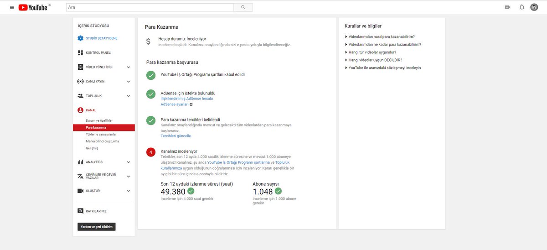547x250 pixels.
Task: Click the Katkılarınız sidebar label
Action: pos(96,211)
